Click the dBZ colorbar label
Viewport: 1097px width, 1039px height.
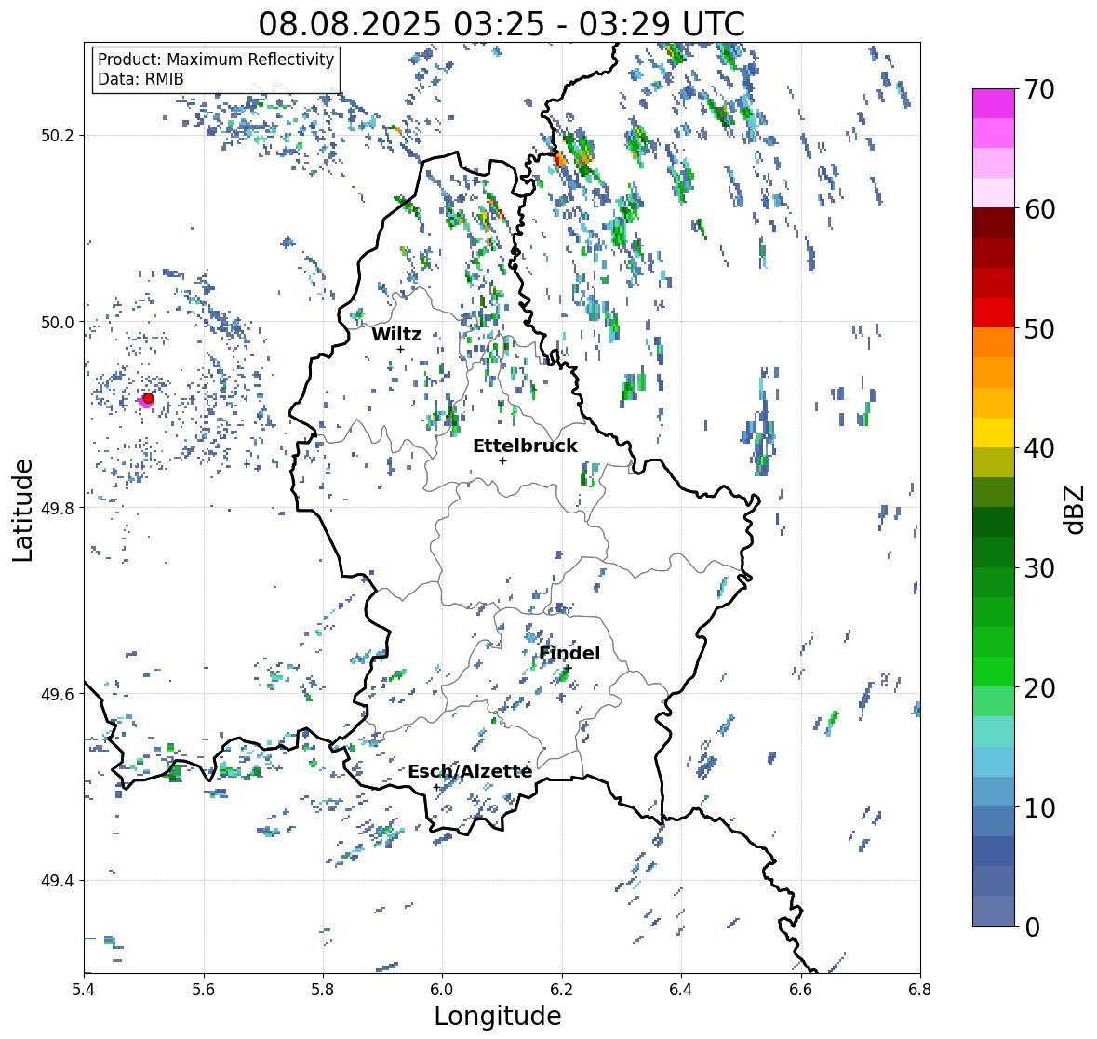click(1076, 509)
